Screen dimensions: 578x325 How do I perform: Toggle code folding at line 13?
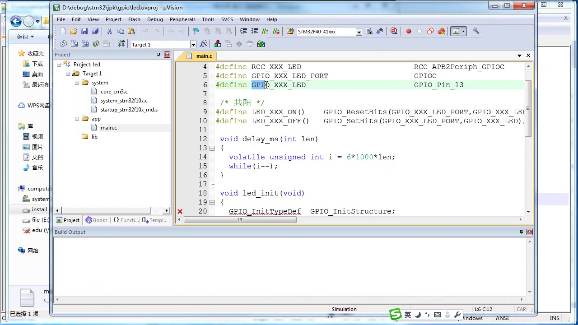212,148
